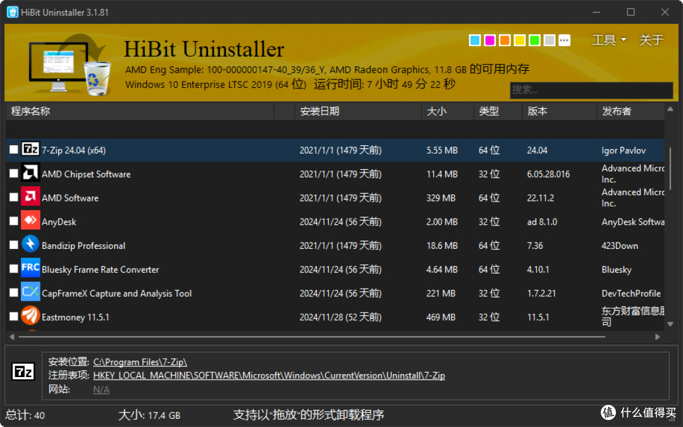This screenshot has width=683, height=427.
Task: Tick the Eastmoney 11.5.1 checkbox
Action: click(13, 316)
